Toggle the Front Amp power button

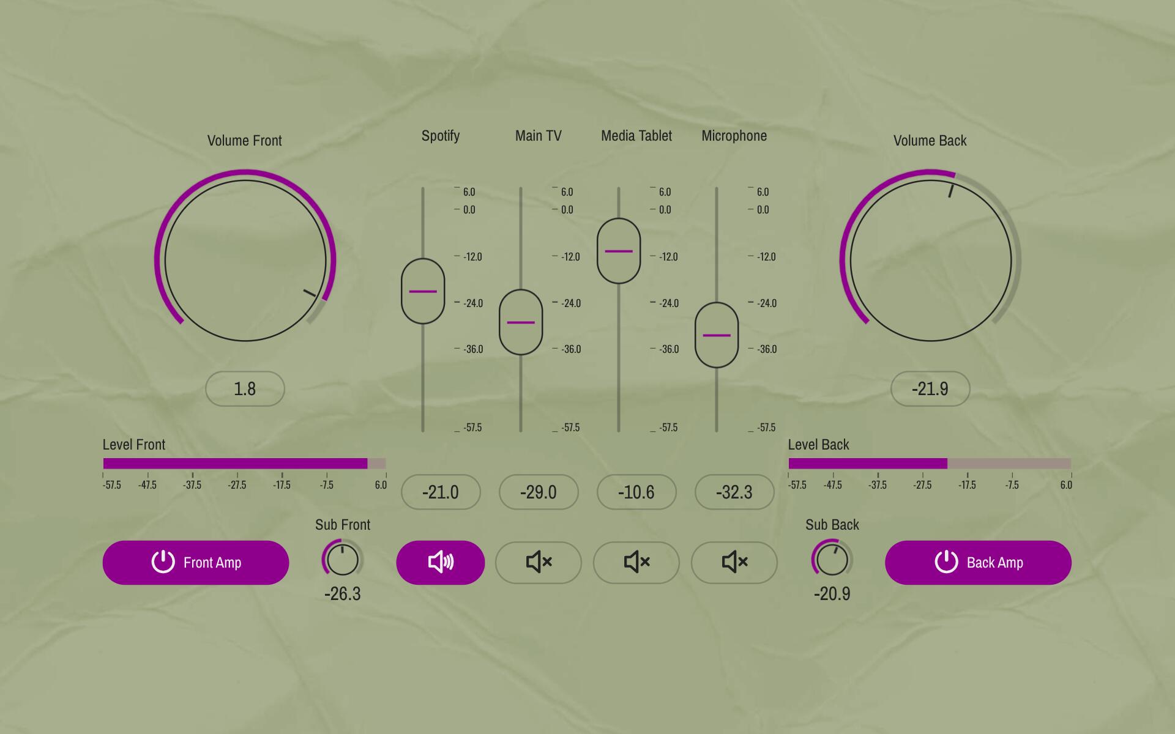coord(196,562)
